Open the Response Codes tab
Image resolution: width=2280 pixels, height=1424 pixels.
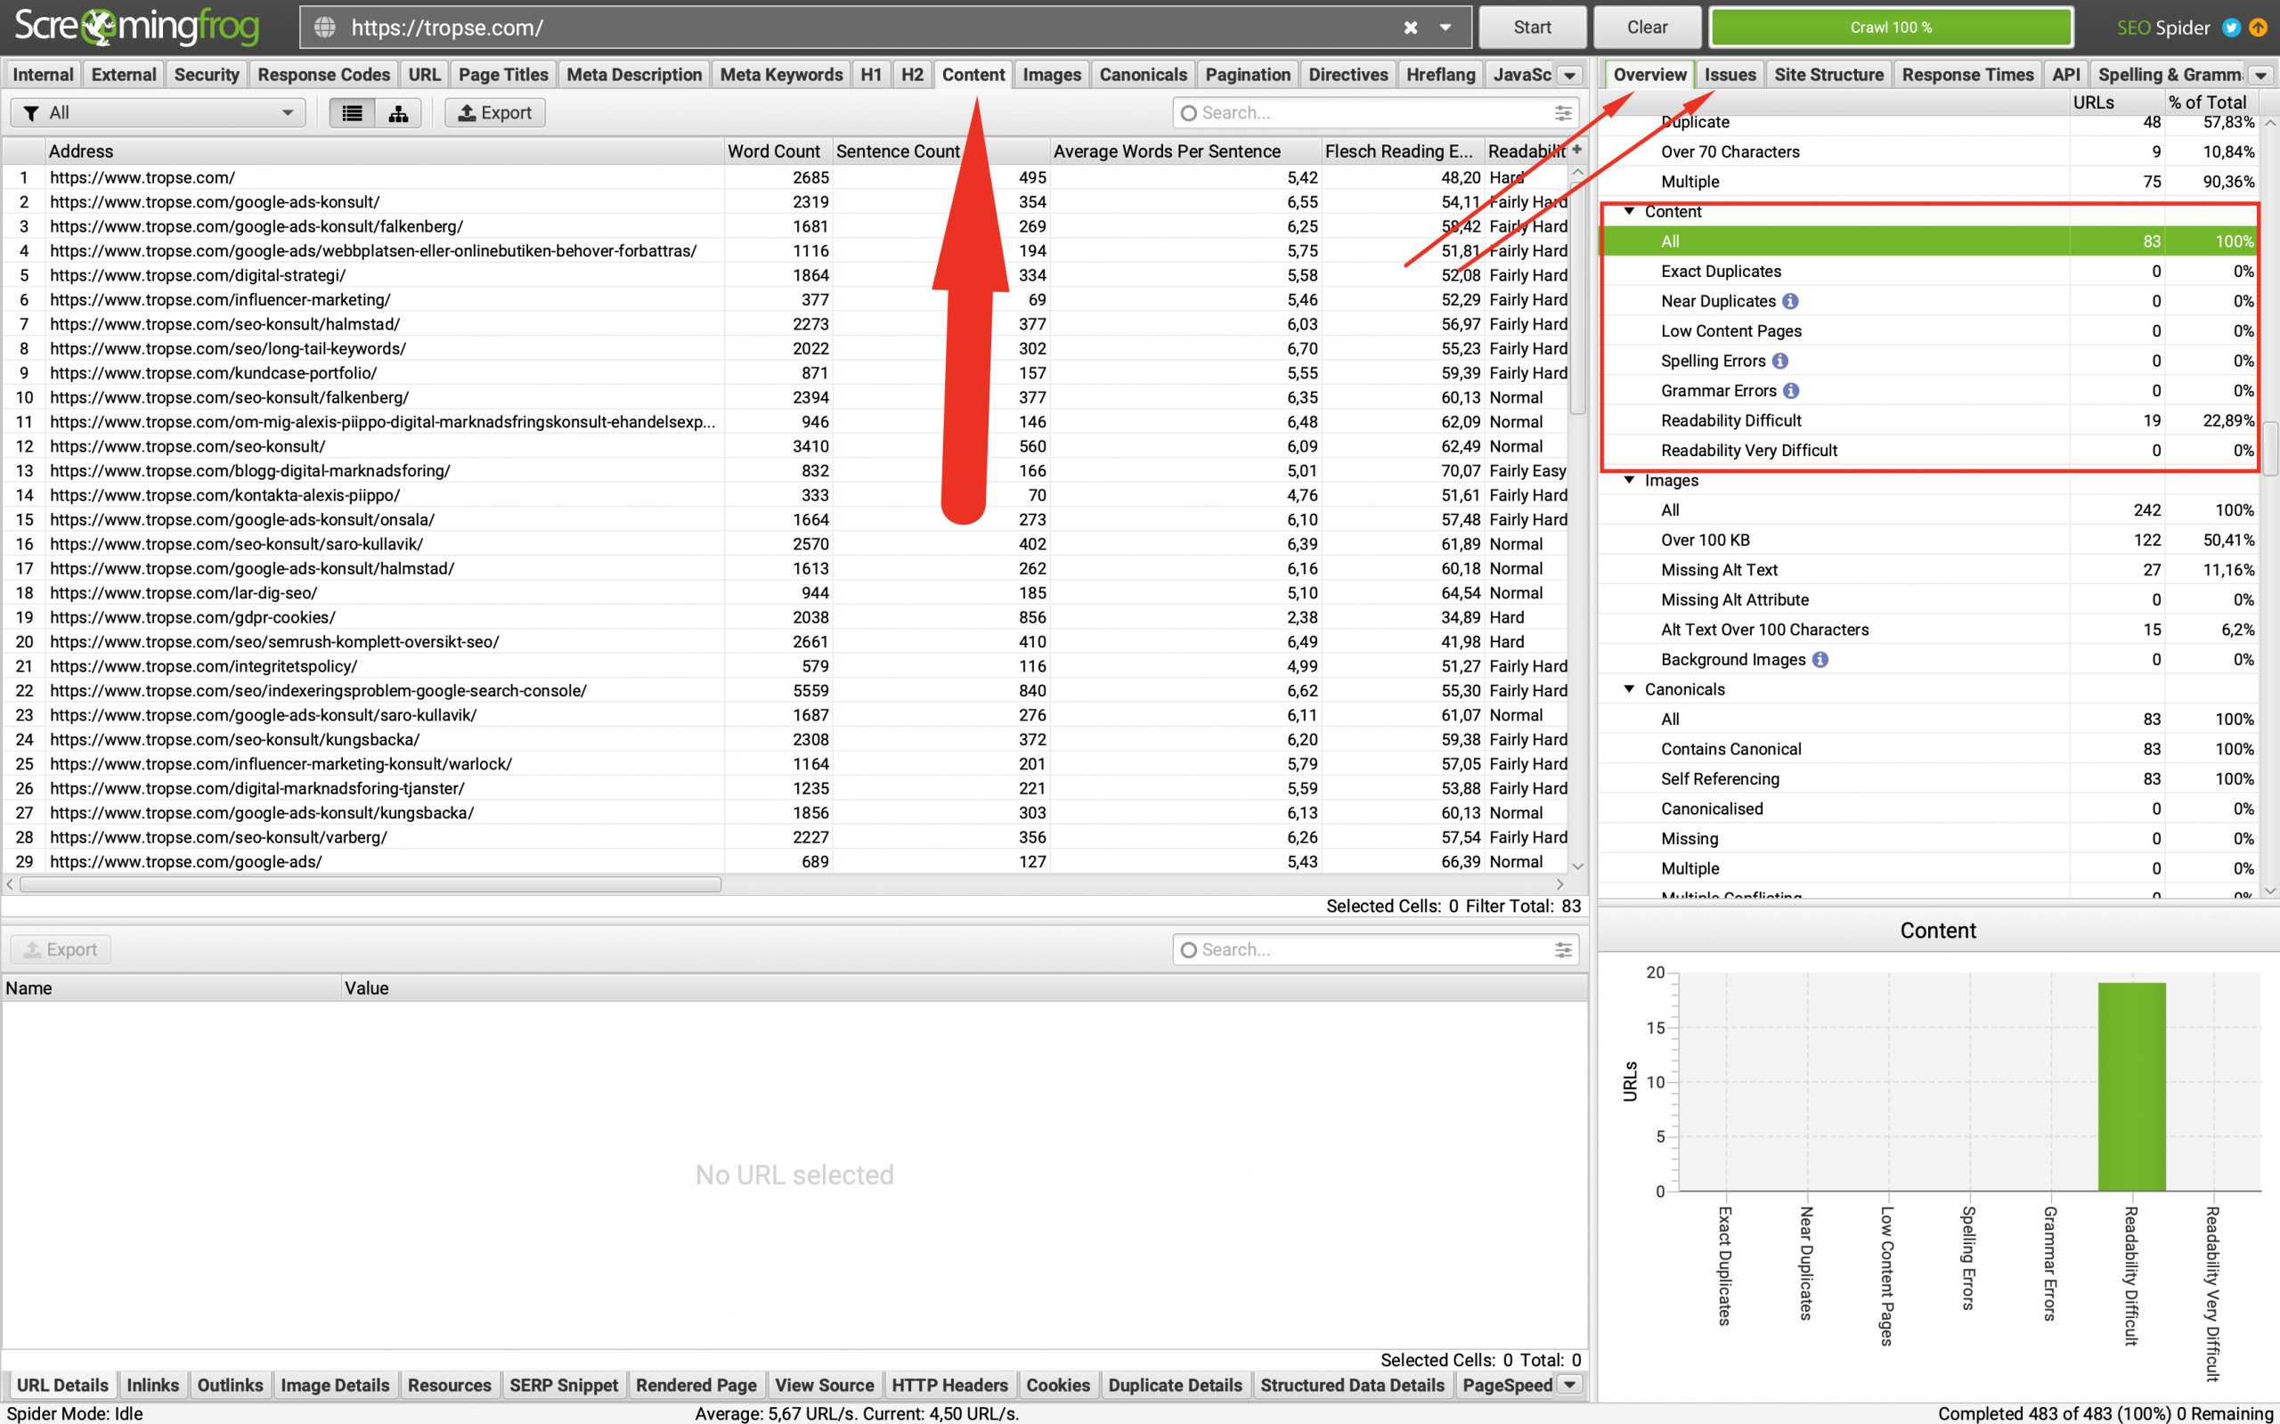pyautogui.click(x=323, y=75)
